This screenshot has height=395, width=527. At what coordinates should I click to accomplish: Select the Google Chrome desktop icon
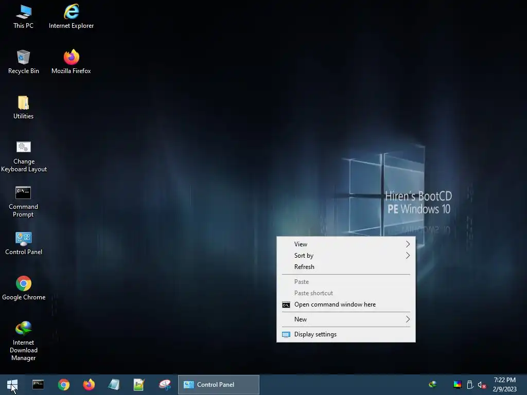pos(24,288)
